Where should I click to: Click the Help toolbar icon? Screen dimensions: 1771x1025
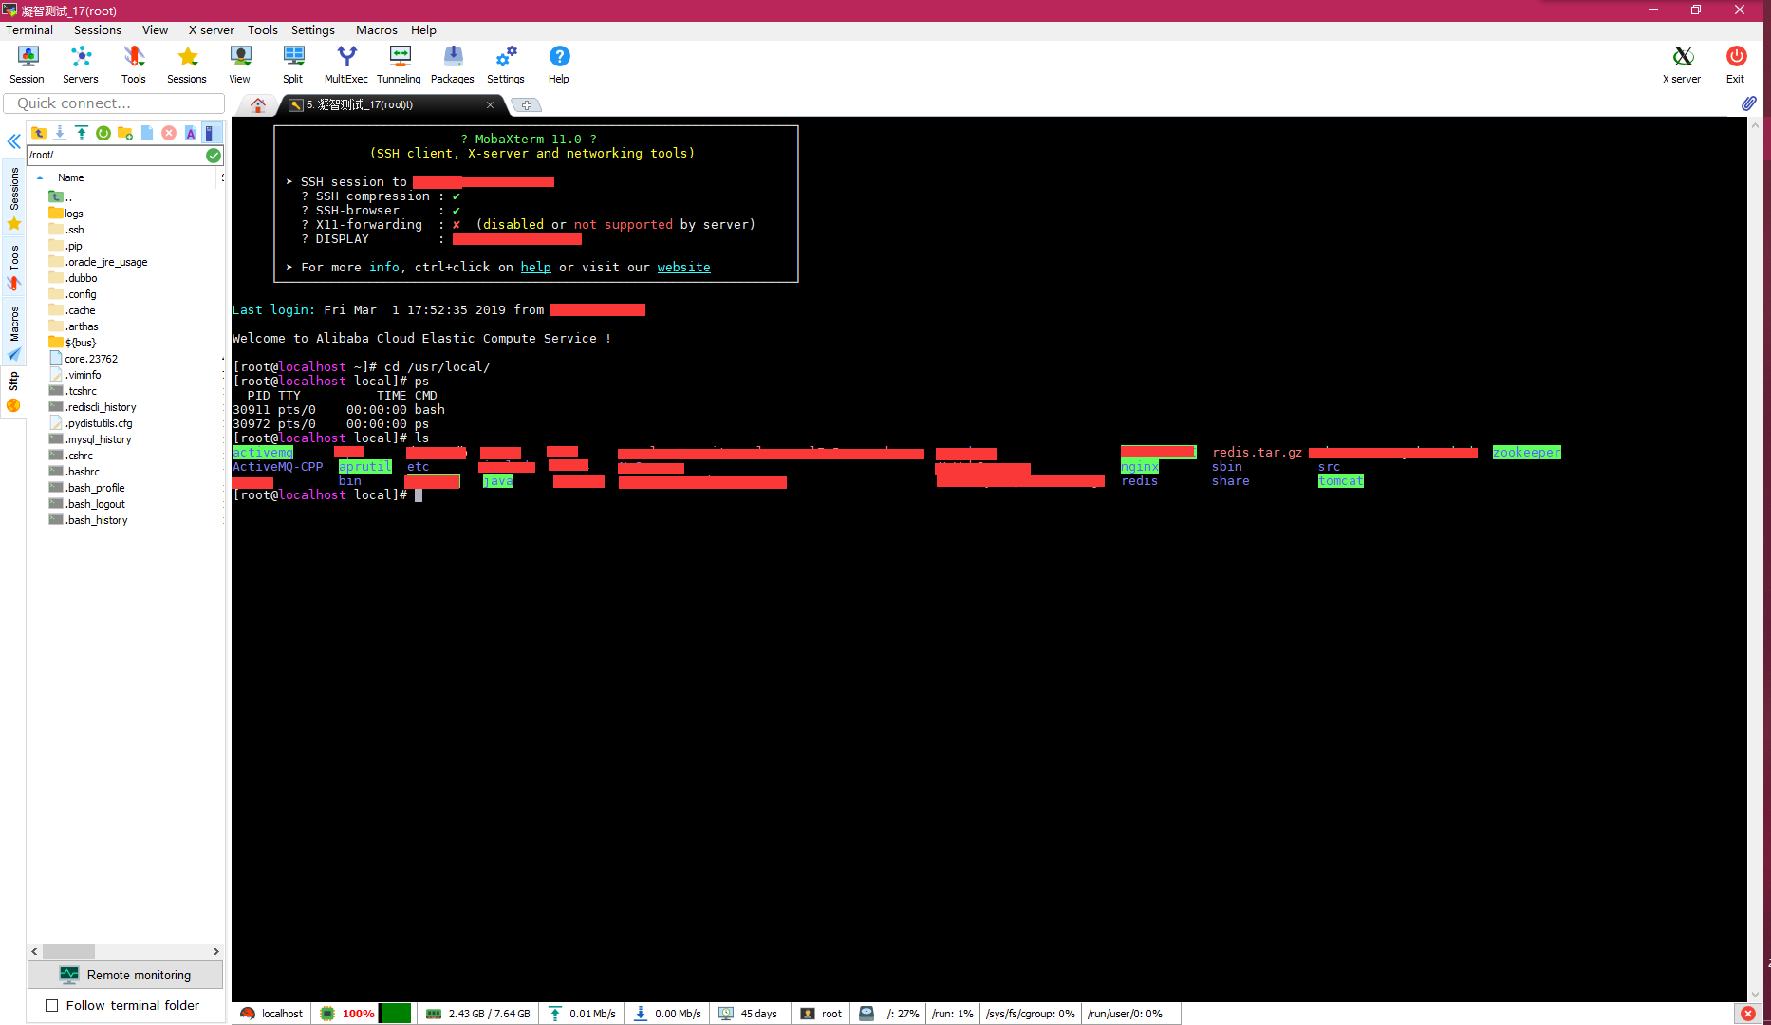coord(559,65)
